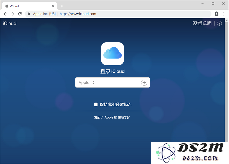The image size is (229, 164).
Task: Click the arrow button to submit Apple ID
Action: point(144,83)
